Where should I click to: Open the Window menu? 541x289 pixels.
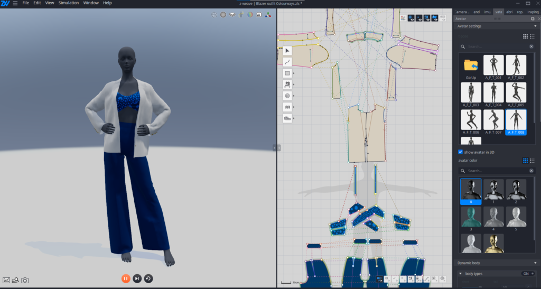pyautogui.click(x=91, y=3)
